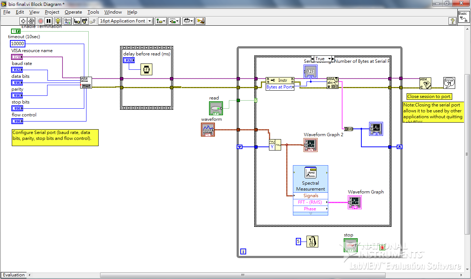Enable Highlight Execution with the light bulb icon
471x279 pixels.
tap(58, 21)
